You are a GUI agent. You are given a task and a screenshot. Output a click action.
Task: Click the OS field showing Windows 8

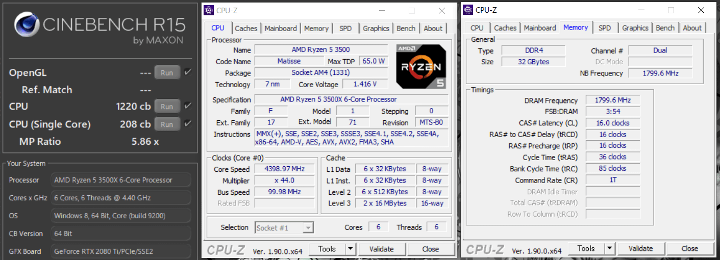coord(121,216)
